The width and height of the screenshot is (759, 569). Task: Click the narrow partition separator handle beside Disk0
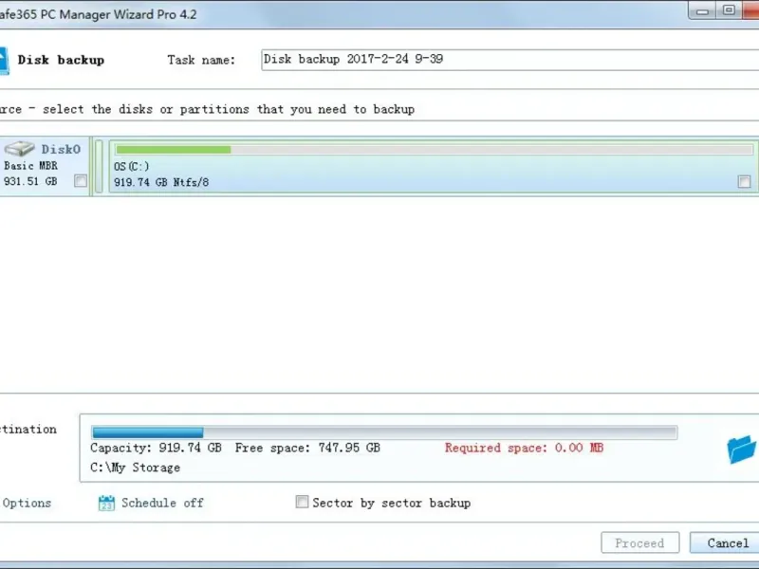pos(99,167)
